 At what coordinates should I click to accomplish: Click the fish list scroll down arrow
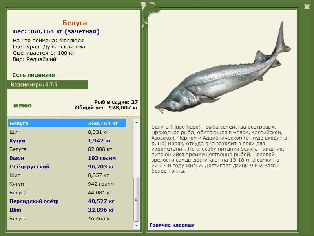(x=137, y=225)
